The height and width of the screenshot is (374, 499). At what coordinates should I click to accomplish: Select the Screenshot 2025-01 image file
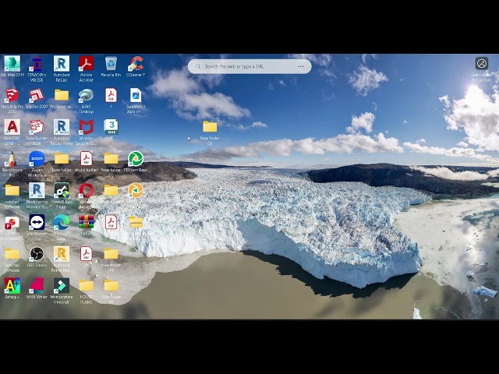point(136,95)
